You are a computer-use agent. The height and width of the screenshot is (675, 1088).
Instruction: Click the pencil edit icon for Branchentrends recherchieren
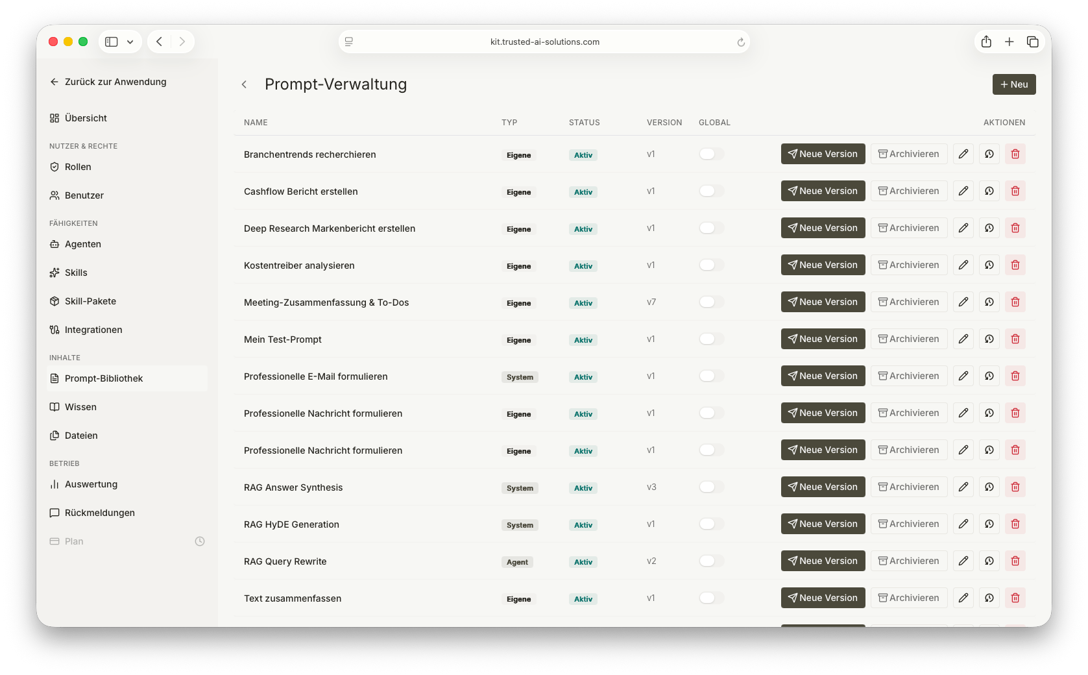(x=963, y=154)
